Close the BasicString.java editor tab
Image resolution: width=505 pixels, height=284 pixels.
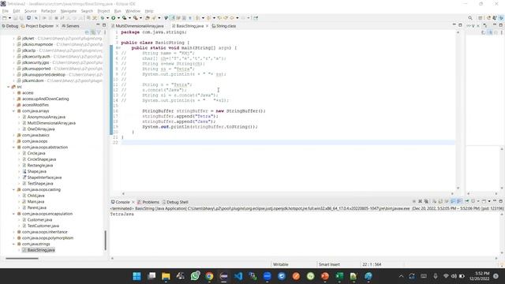207,26
